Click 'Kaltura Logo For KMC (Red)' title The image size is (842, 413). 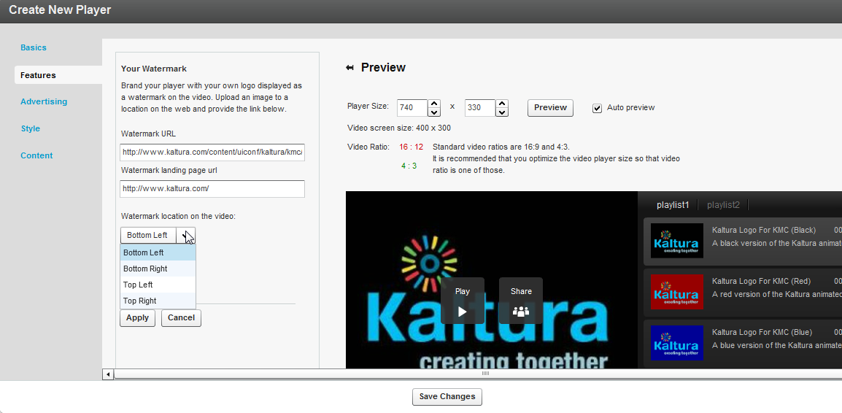coord(761,281)
